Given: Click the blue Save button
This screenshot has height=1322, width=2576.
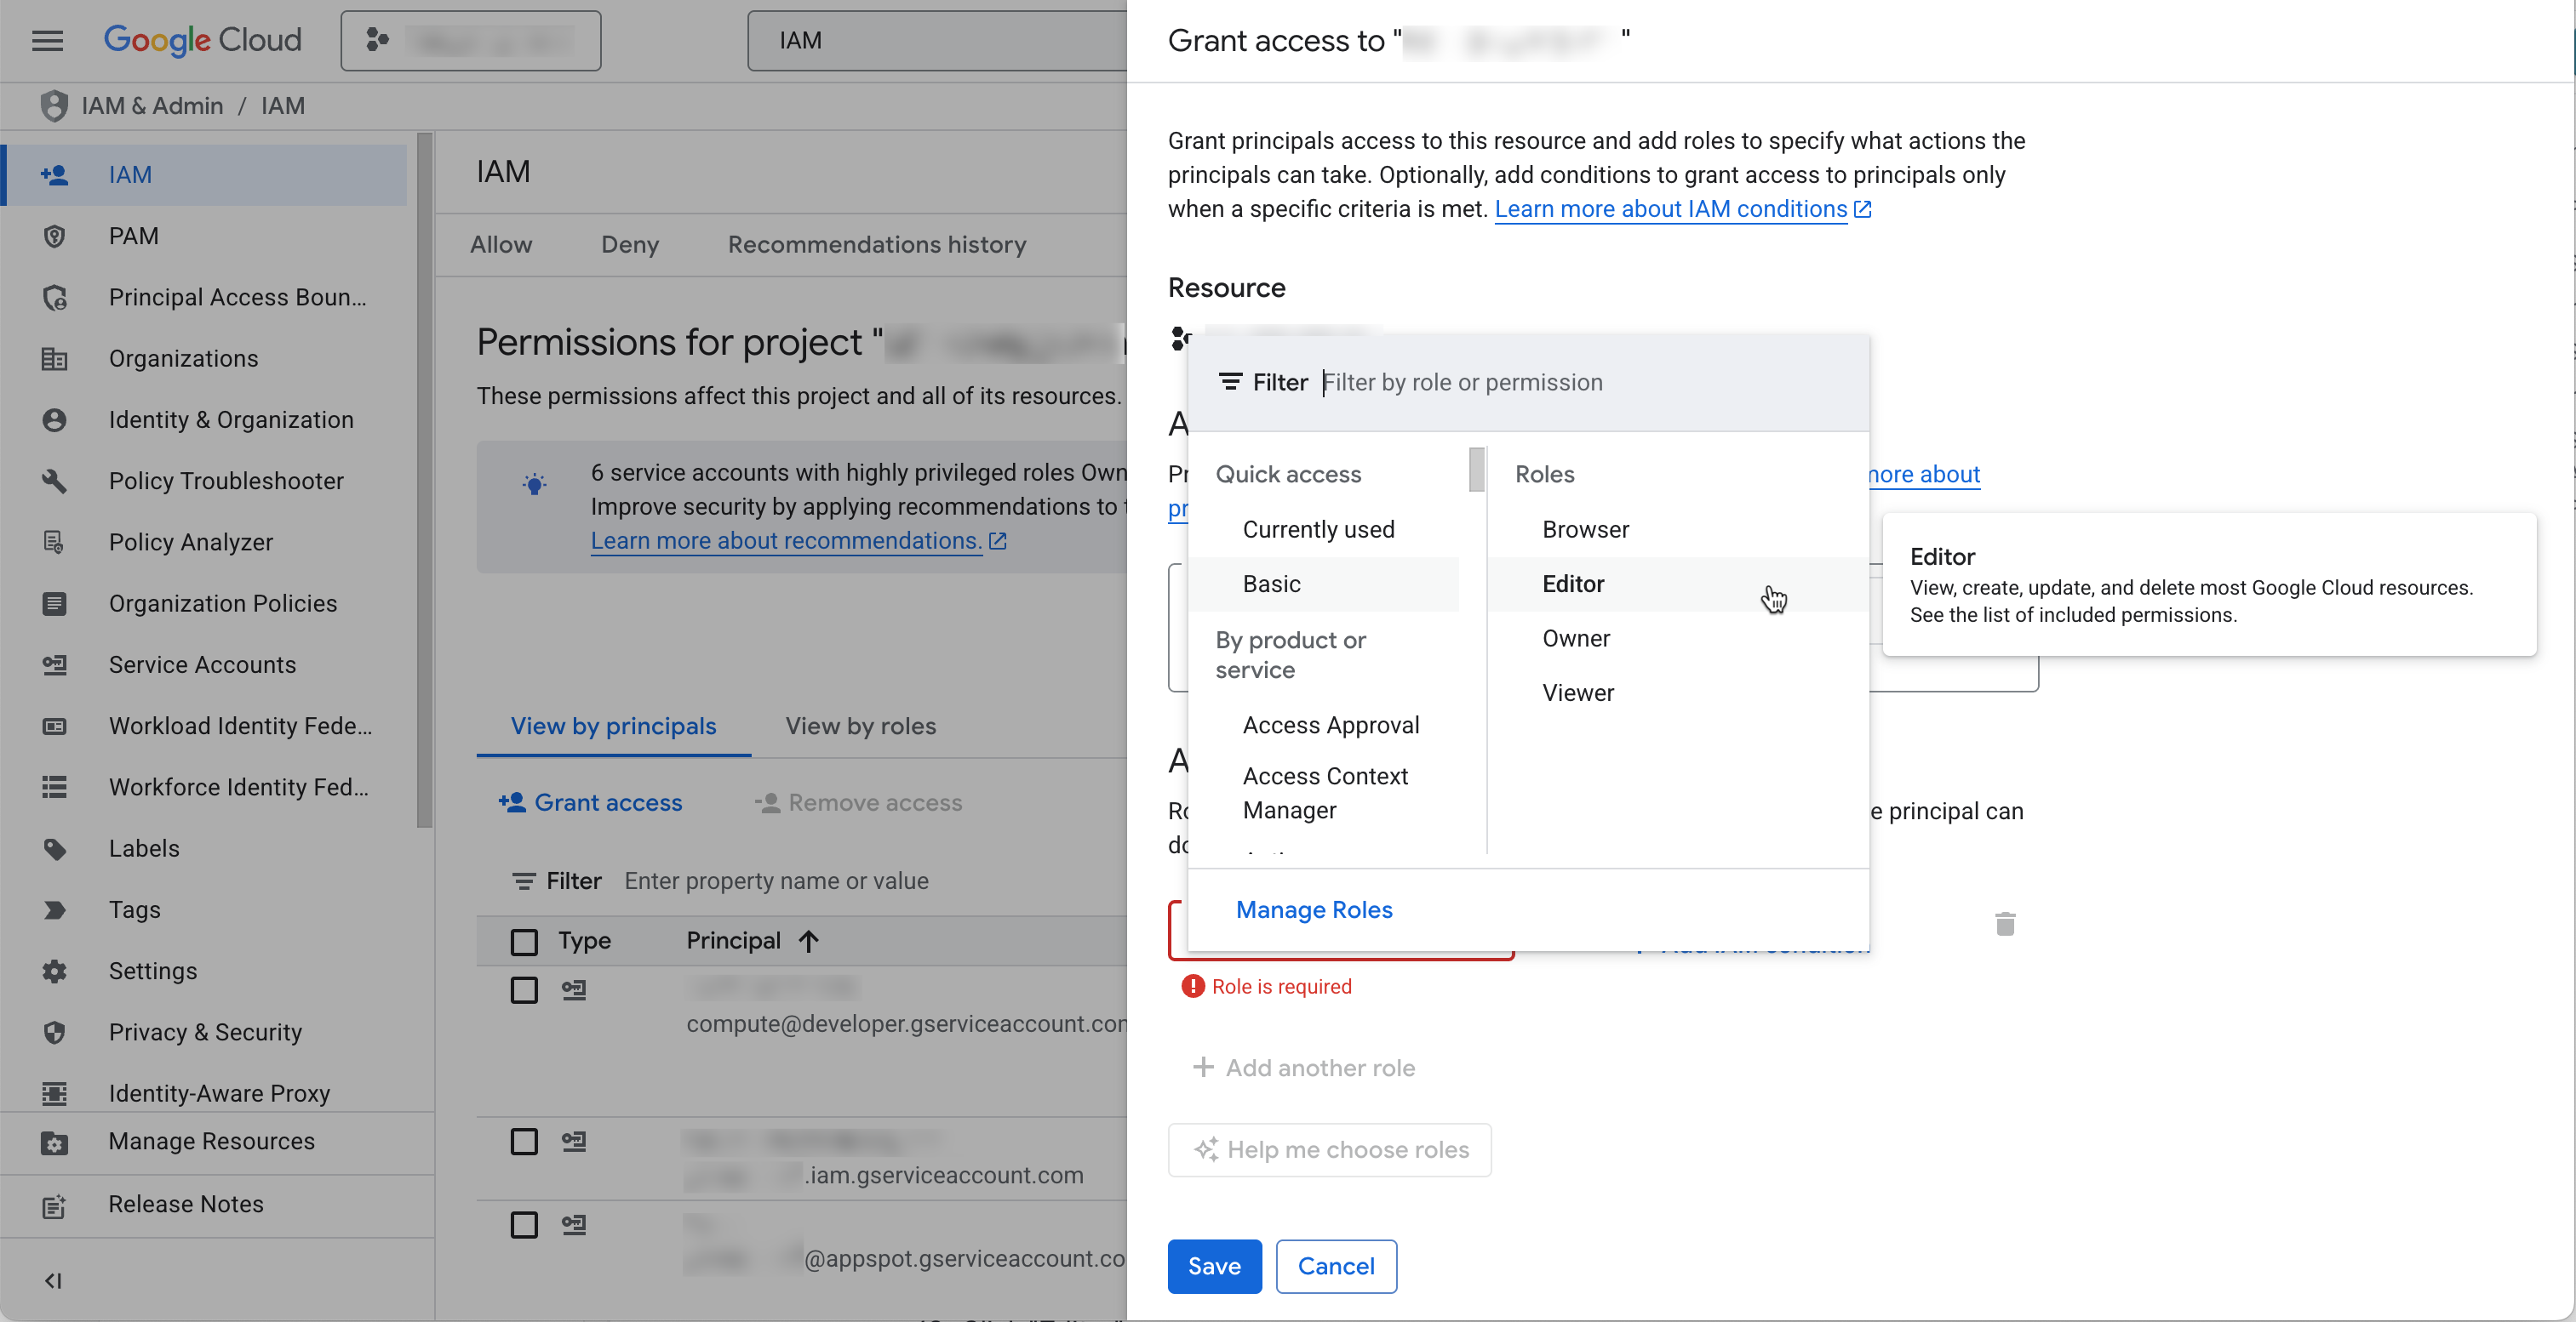Looking at the screenshot, I should 1214,1266.
